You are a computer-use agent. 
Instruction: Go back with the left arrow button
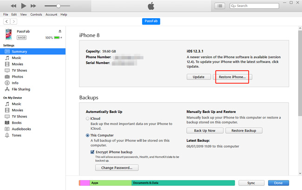[x=7, y=21]
